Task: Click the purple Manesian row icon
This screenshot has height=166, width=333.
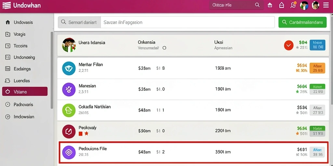Action: (x=69, y=89)
